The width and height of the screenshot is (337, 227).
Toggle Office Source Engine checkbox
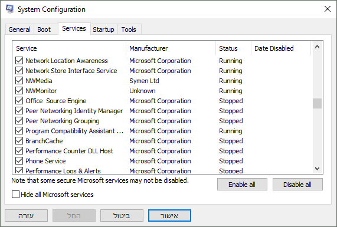click(x=19, y=101)
